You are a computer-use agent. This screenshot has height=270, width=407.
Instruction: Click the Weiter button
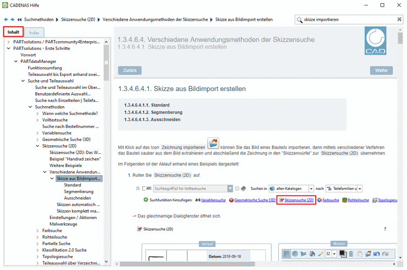click(381, 70)
